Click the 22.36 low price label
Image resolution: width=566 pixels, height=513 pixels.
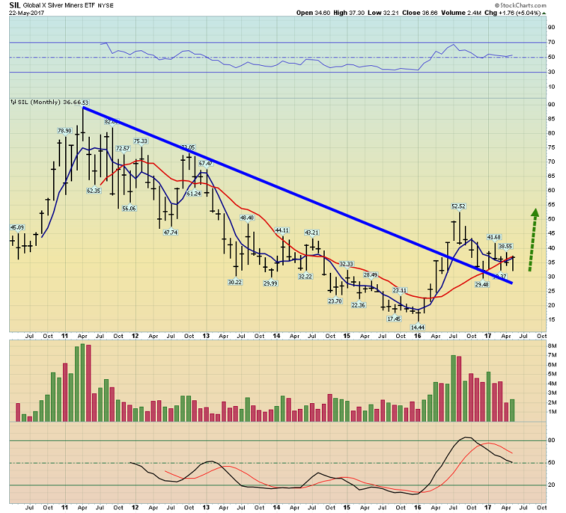coord(358,305)
